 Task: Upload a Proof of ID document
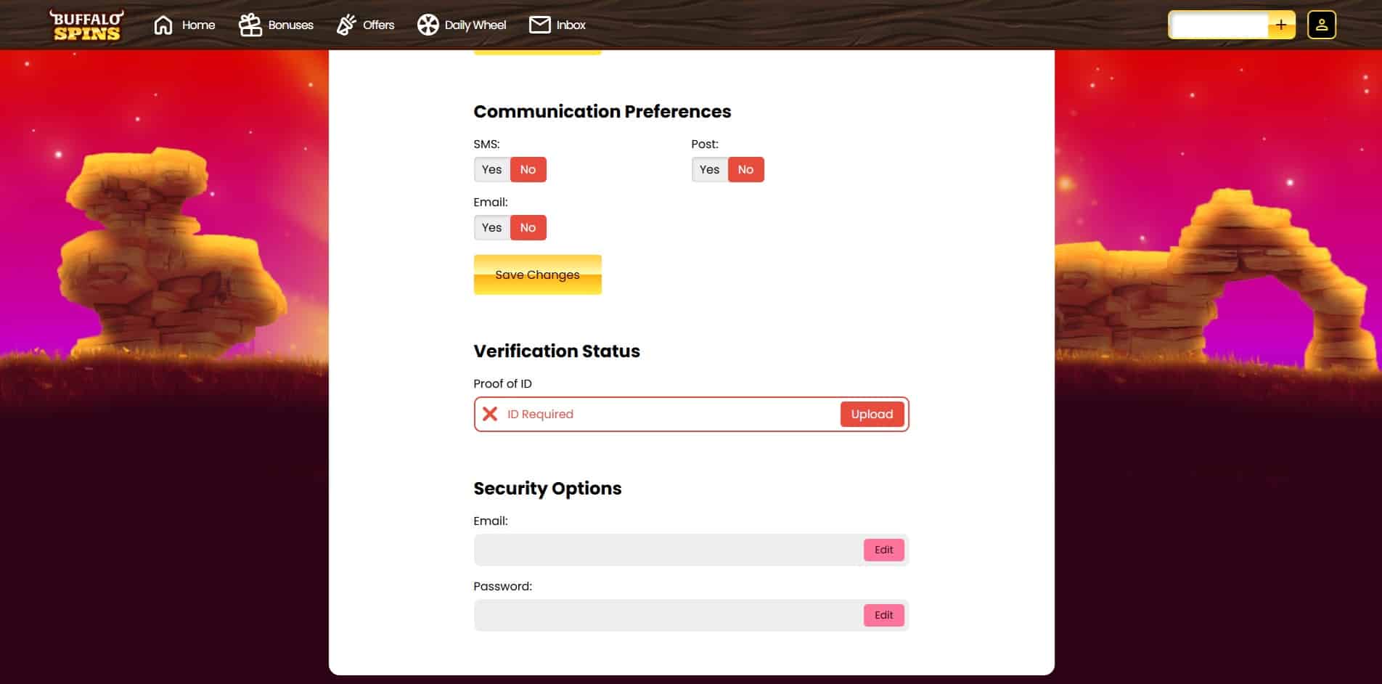[x=872, y=414]
